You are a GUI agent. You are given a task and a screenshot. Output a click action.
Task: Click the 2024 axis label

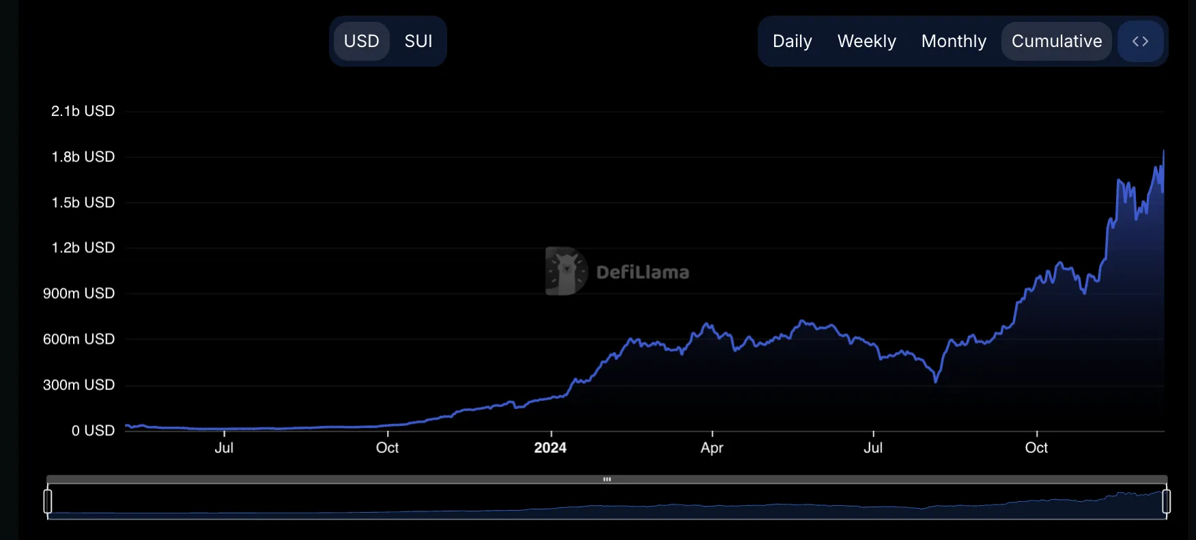click(550, 448)
